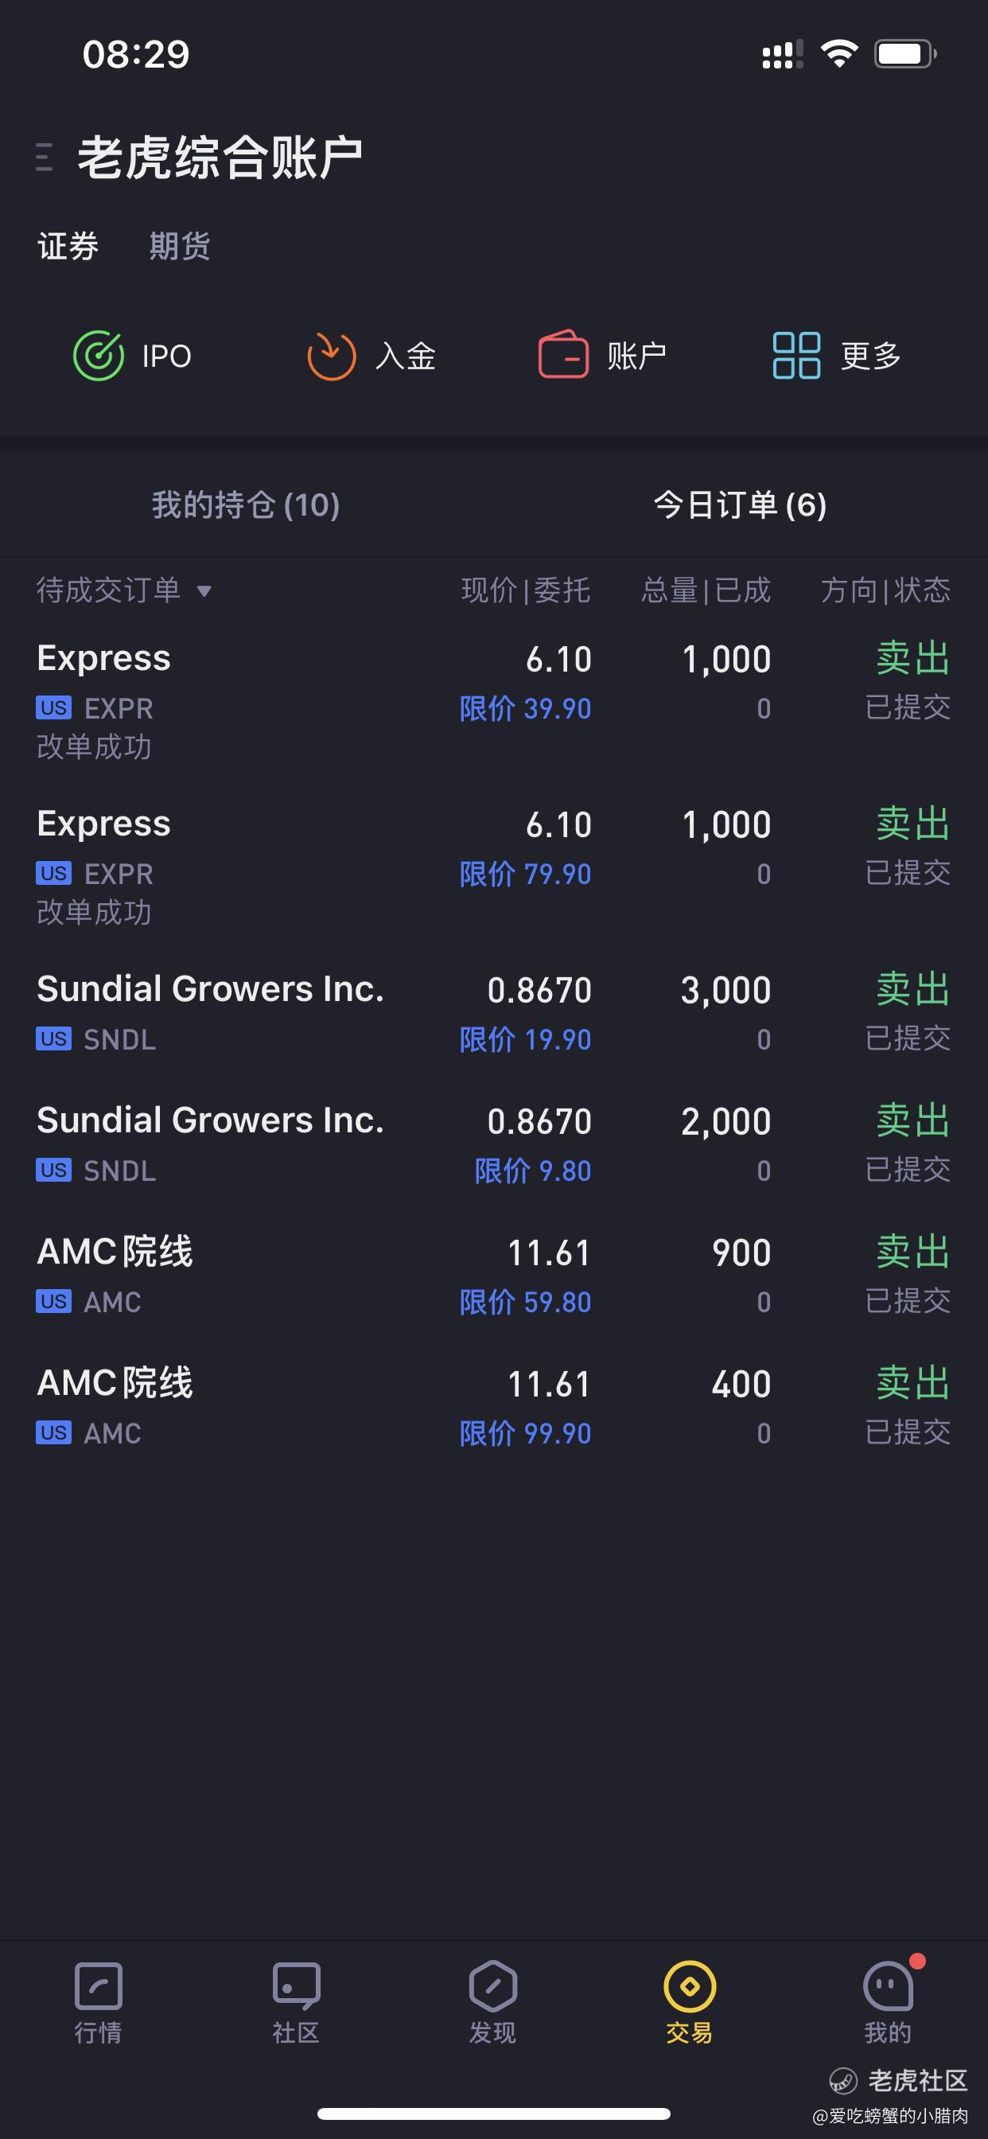The image size is (988, 2139).
Task: Switch to the 证券 tab
Action: pyautogui.click(x=68, y=246)
